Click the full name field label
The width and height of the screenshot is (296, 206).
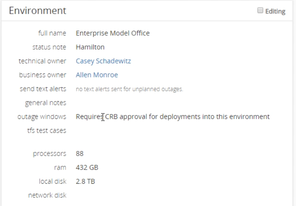pos(52,33)
